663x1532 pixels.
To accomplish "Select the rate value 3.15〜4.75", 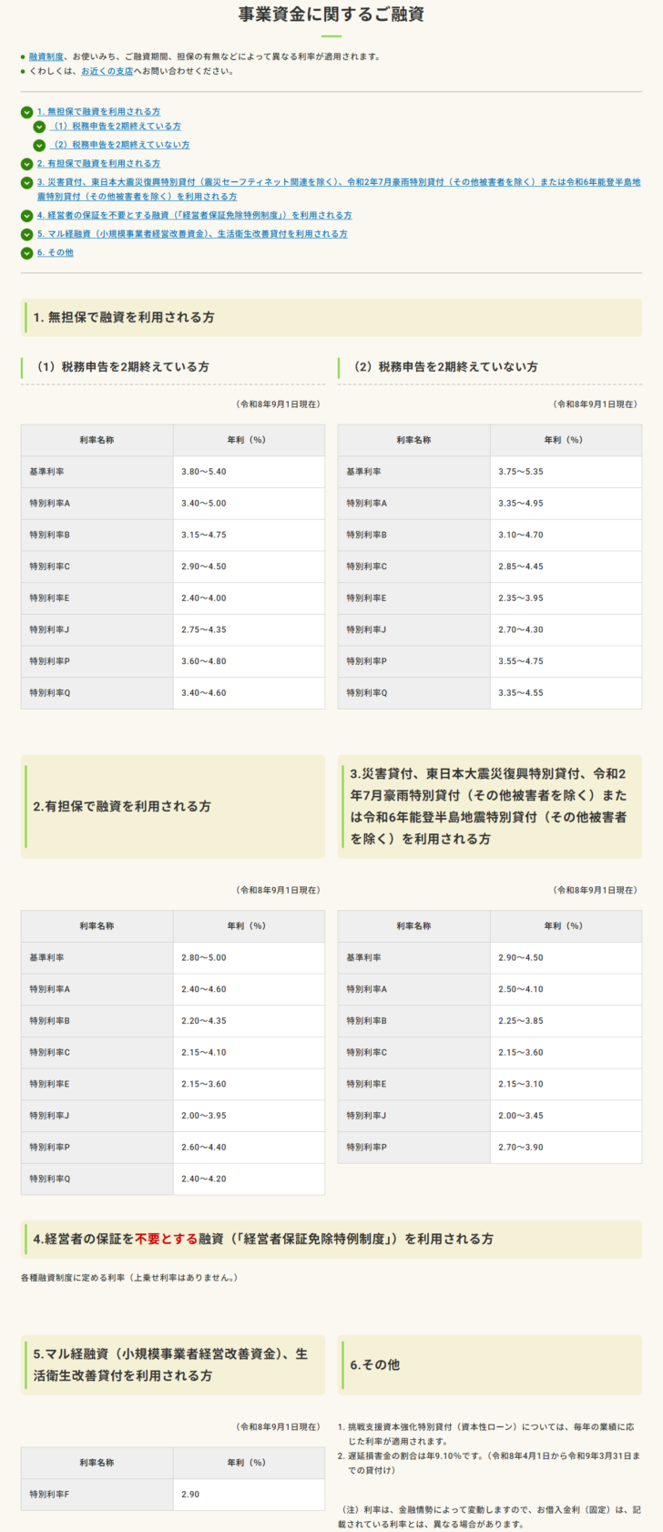I will [204, 536].
